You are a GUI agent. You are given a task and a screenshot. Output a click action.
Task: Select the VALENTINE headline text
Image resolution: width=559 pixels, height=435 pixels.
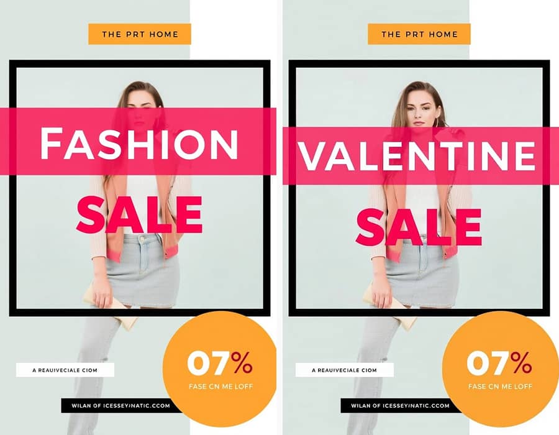coord(417,156)
